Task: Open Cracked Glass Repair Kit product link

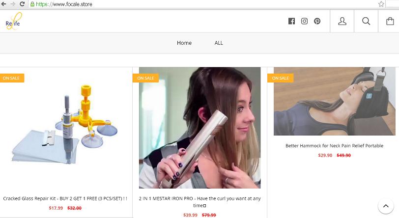Action: pos(65,198)
